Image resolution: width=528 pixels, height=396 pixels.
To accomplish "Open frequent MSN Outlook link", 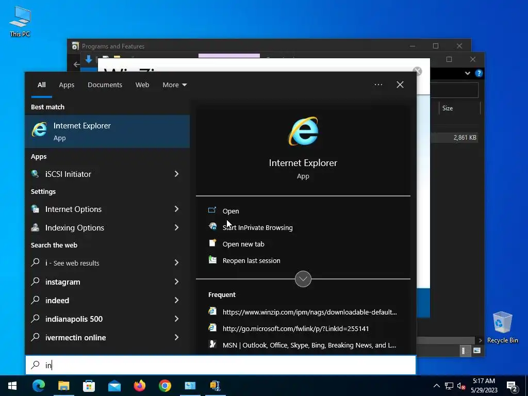I will [309, 345].
